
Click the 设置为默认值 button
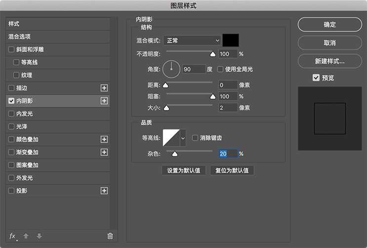pos(183,170)
